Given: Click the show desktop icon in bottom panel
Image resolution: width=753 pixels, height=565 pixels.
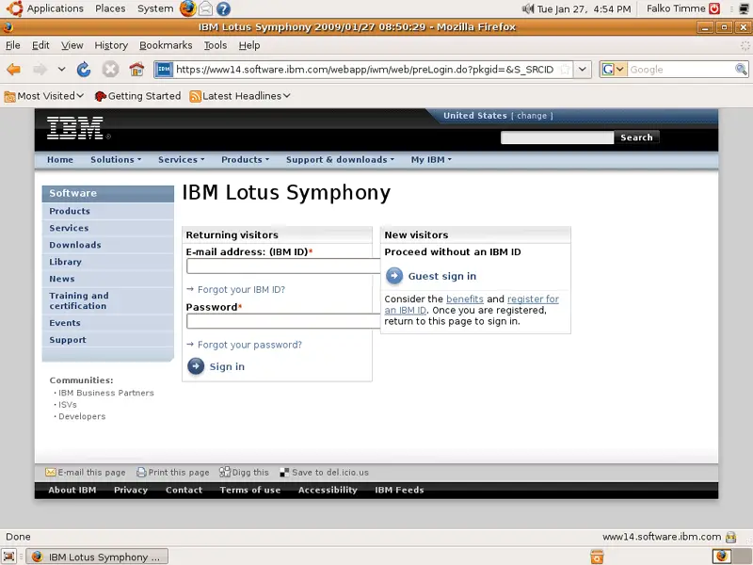Looking at the screenshot, I should [x=9, y=557].
